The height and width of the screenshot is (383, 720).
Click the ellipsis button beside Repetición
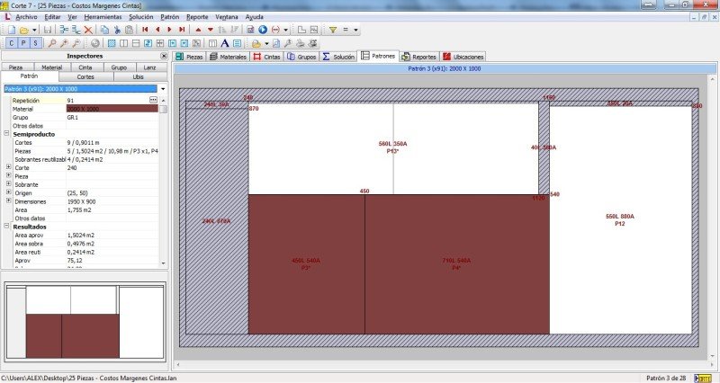[153, 100]
